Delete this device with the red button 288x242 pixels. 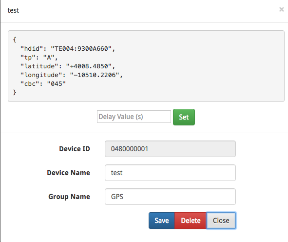pyautogui.click(x=191, y=221)
